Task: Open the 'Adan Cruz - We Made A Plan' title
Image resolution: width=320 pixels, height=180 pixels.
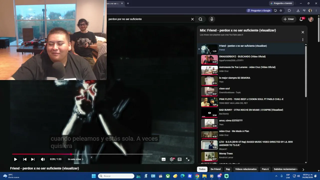Action: click(234, 131)
